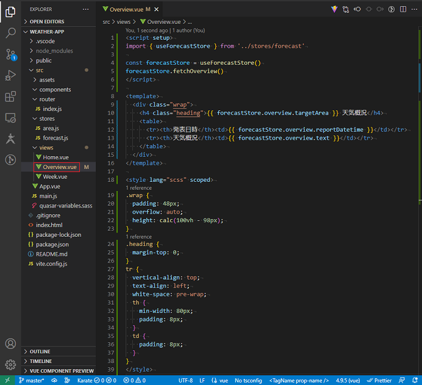Click the Git graph icon in editor toolbar
Viewport: 422px width, 385px height.
[392, 9]
